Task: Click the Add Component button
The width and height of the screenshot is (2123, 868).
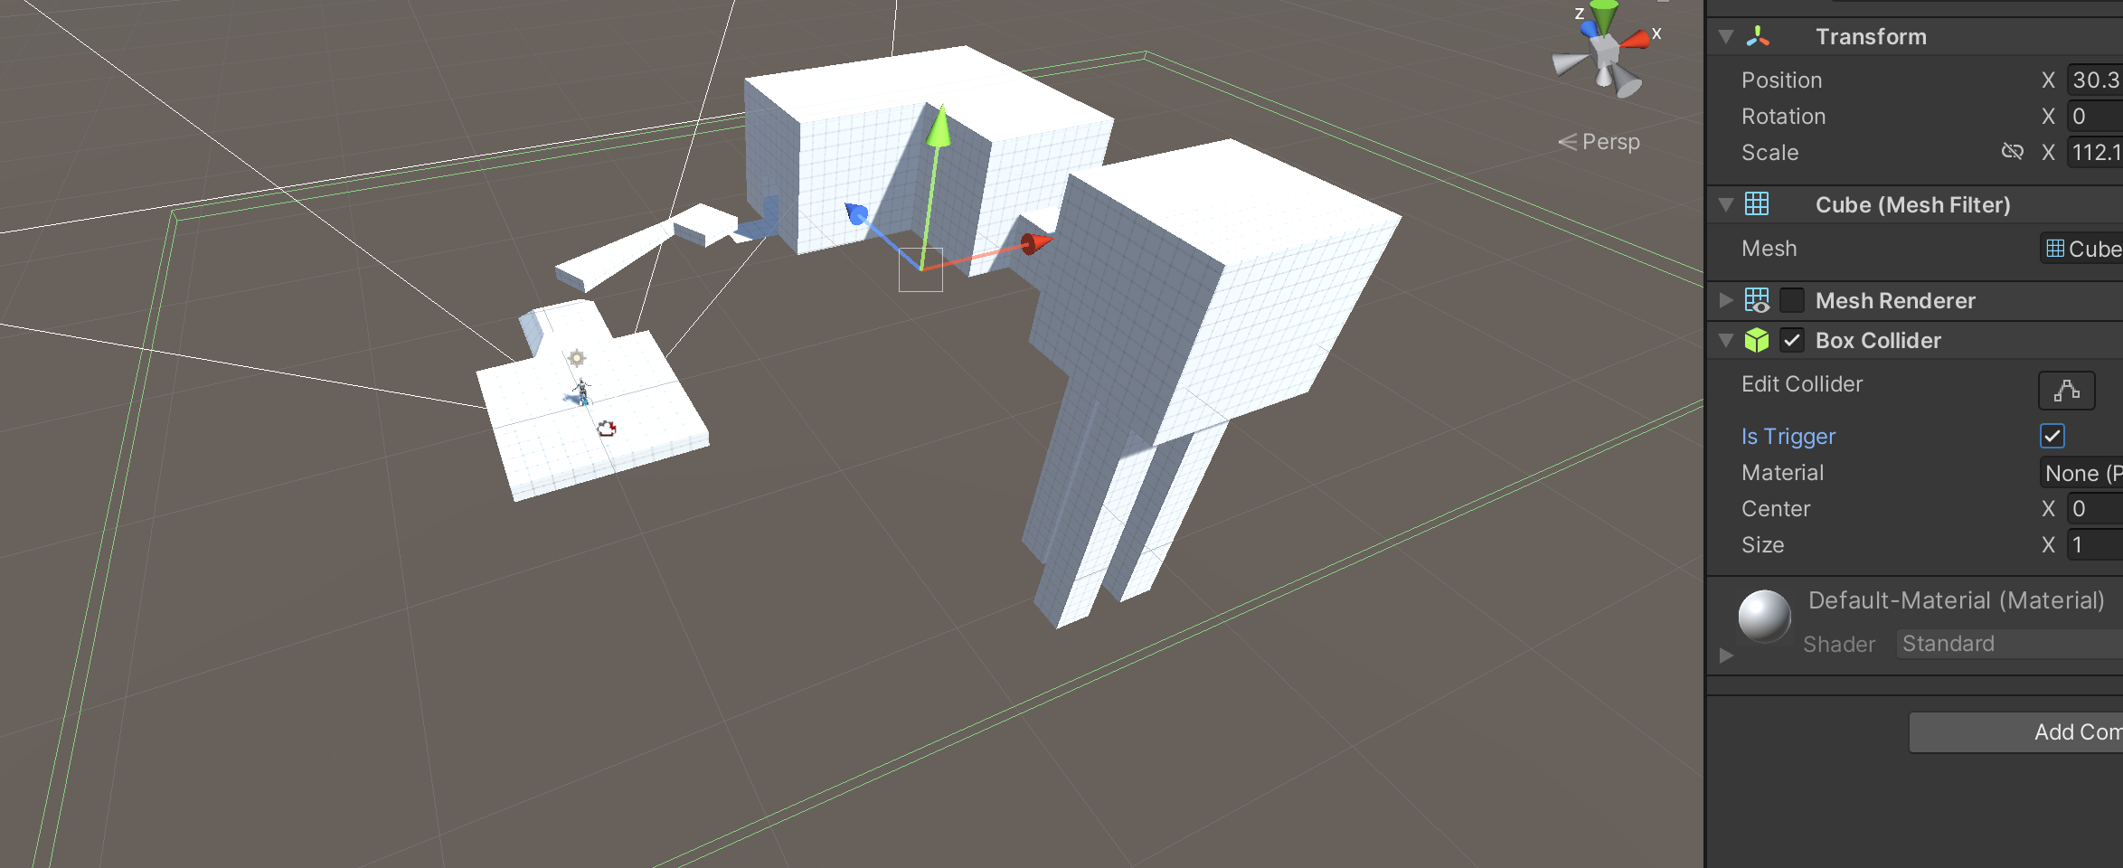Action: (2016, 732)
